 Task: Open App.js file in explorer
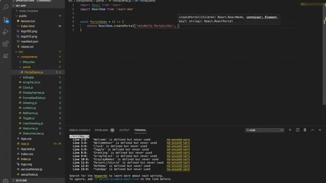pyautogui.click(x=25, y=143)
